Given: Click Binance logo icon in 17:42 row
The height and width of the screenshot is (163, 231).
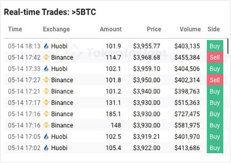Looking at the screenshot, I should point(46,57).
